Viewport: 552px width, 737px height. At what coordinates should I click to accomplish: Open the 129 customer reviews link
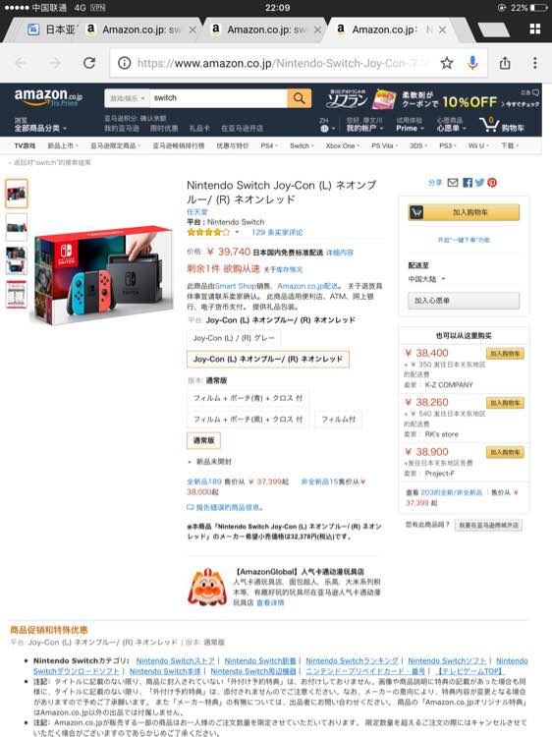277,232
